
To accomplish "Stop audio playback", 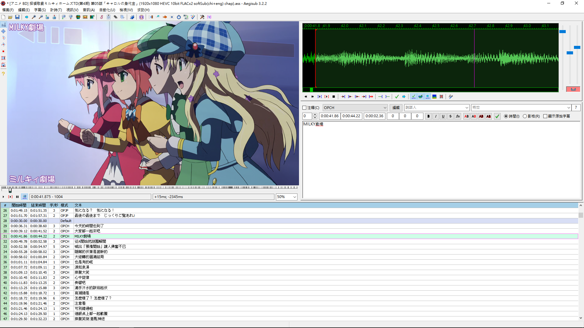I will click(334, 97).
